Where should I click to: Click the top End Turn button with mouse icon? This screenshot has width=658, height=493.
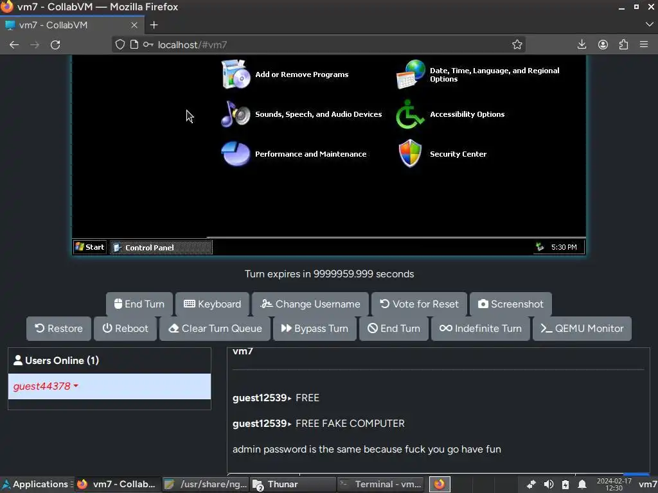(139, 304)
